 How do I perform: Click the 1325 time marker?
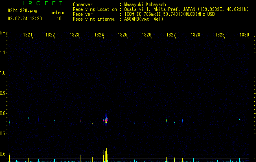coord(123,35)
